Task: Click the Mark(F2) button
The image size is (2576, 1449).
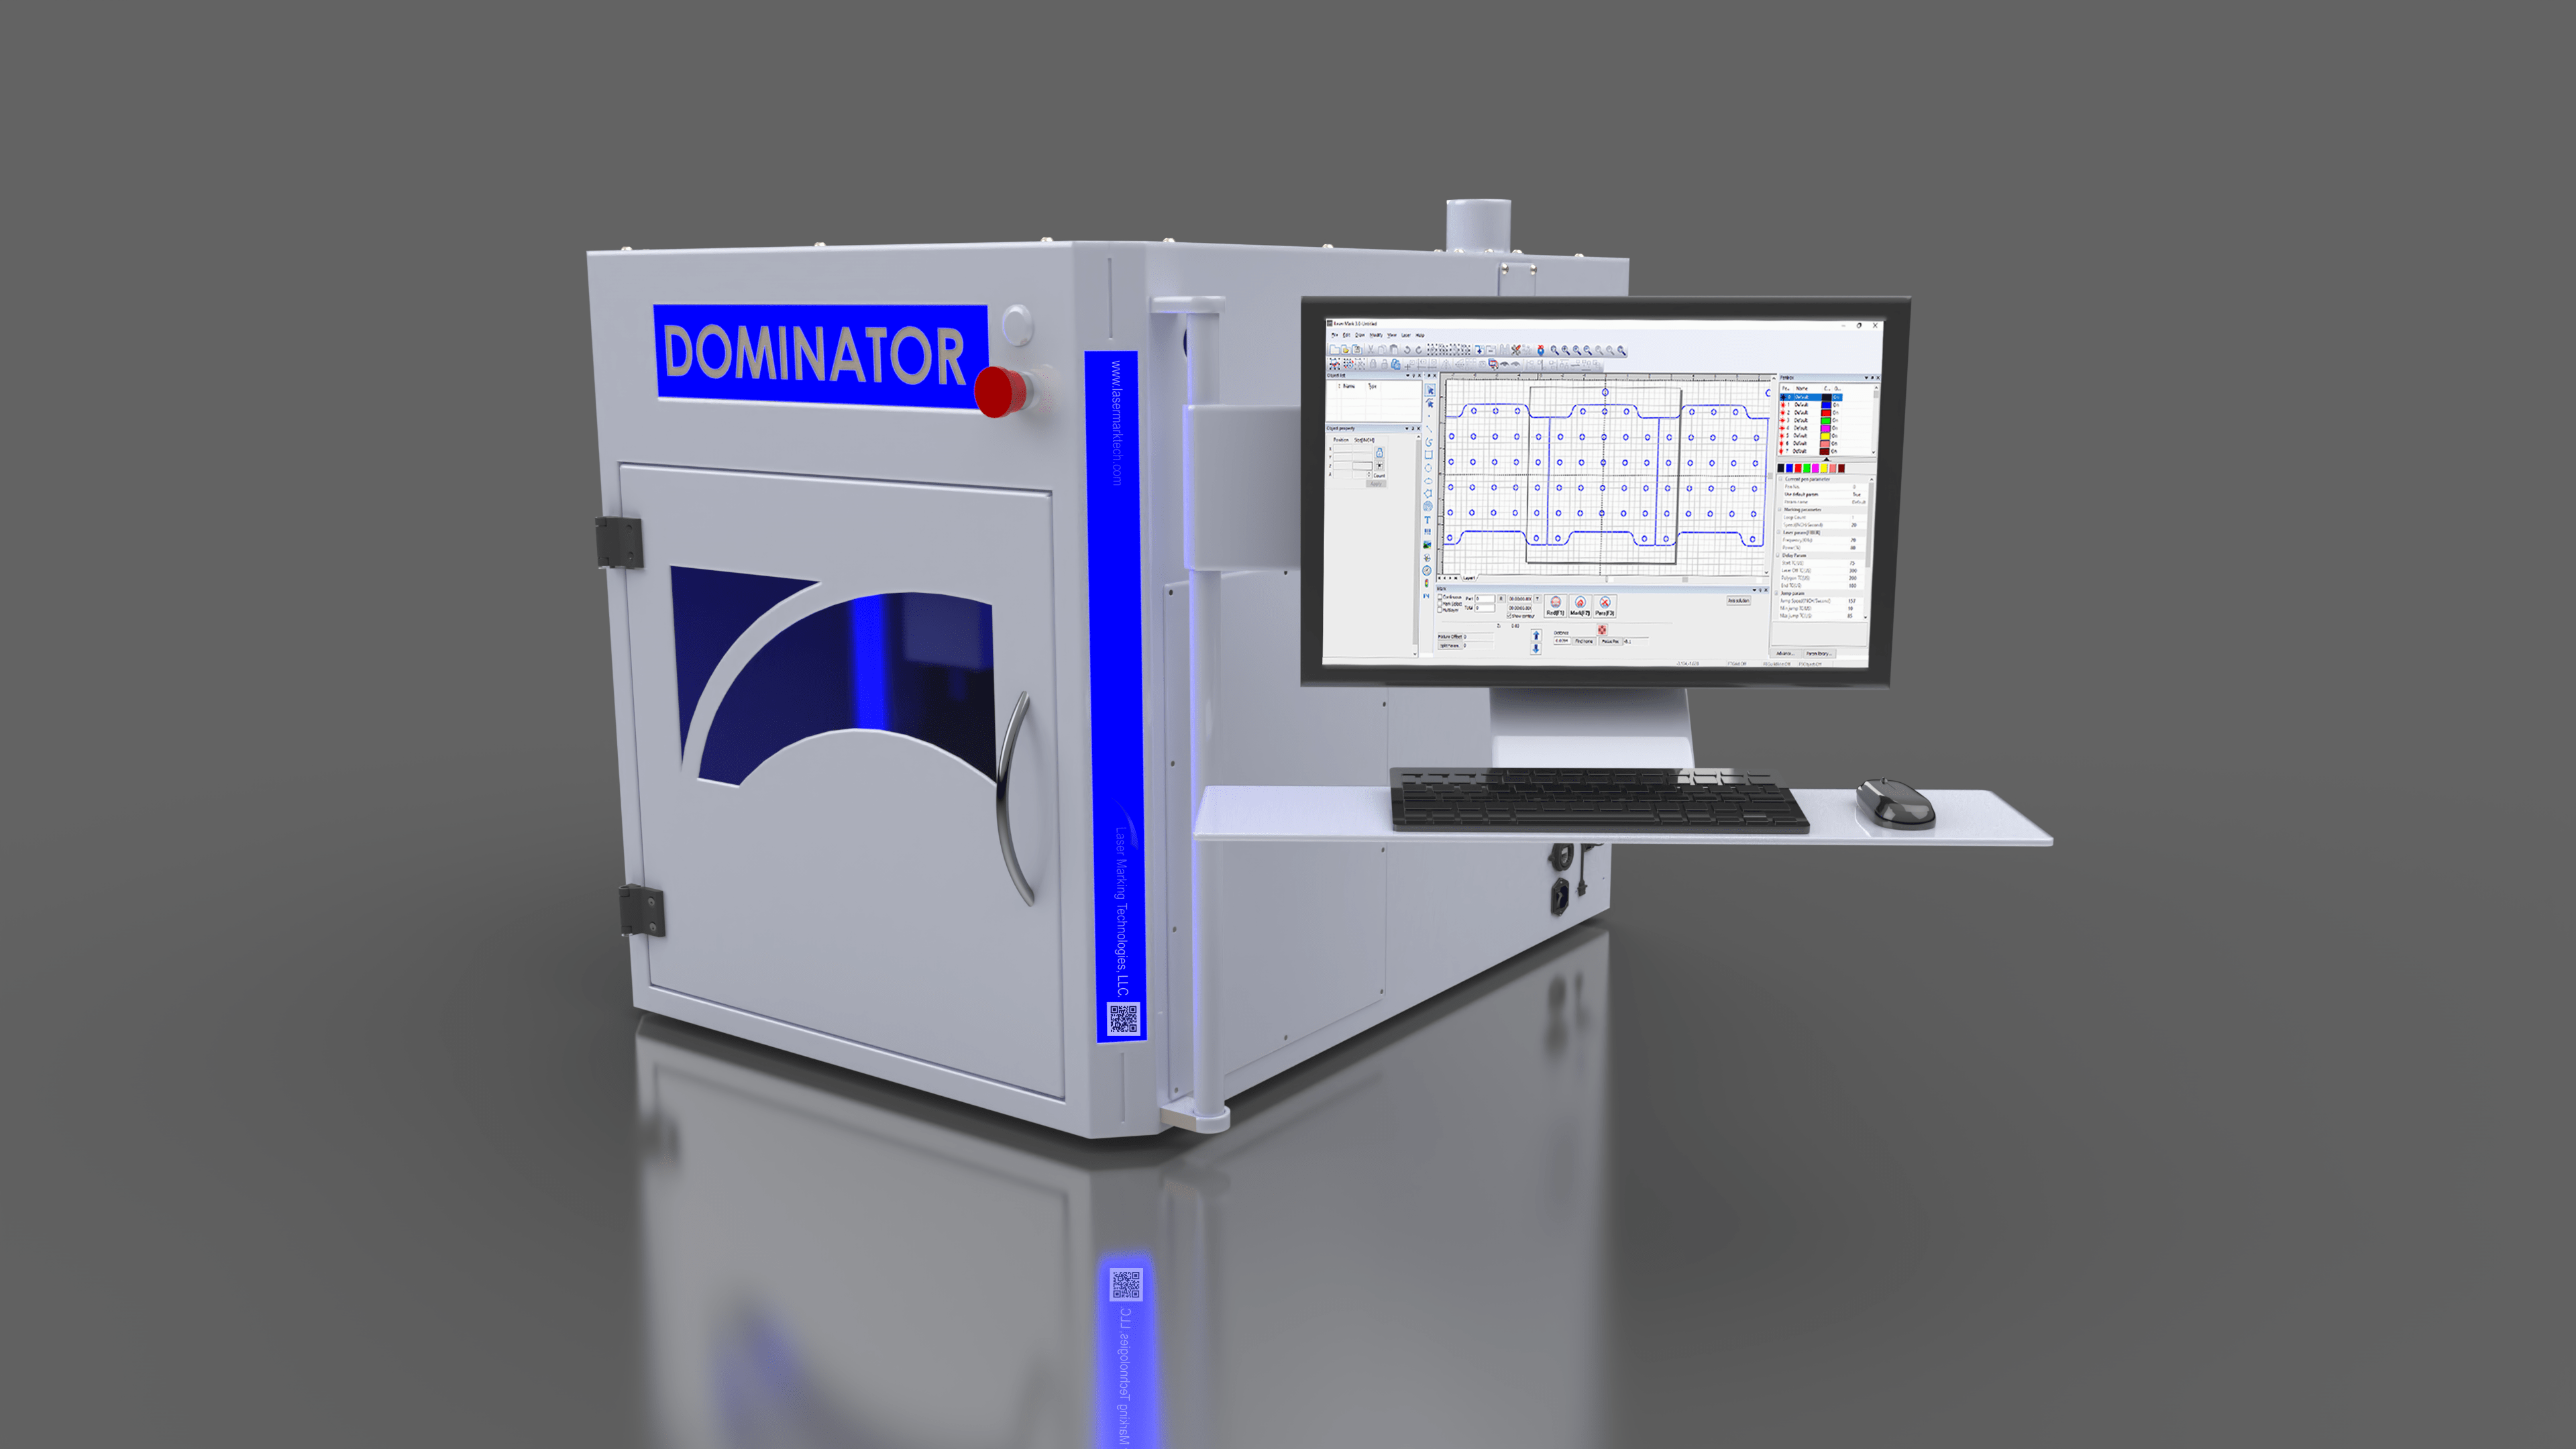Action: tap(1581, 606)
